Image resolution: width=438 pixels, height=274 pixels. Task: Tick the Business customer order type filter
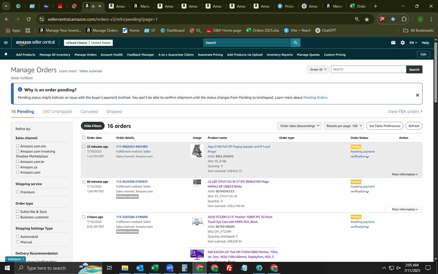[x=18, y=217]
